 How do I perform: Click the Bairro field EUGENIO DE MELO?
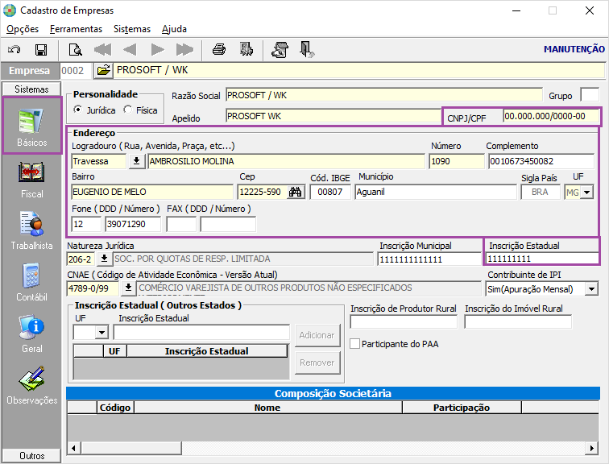pos(152,192)
